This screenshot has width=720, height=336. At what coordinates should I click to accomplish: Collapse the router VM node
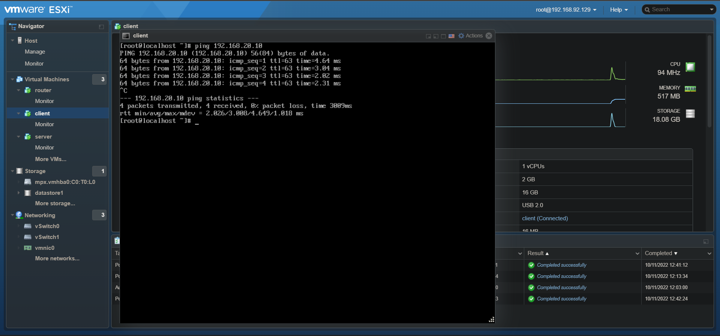point(19,90)
